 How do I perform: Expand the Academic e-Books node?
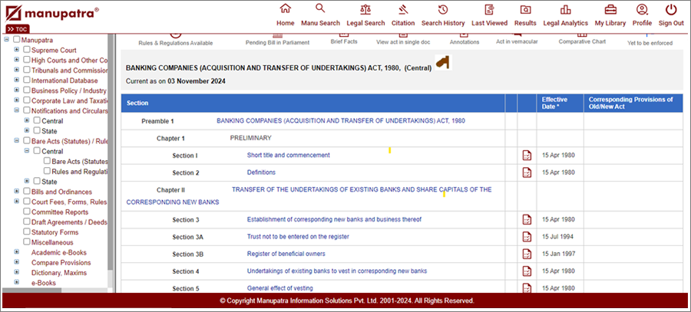(17, 252)
